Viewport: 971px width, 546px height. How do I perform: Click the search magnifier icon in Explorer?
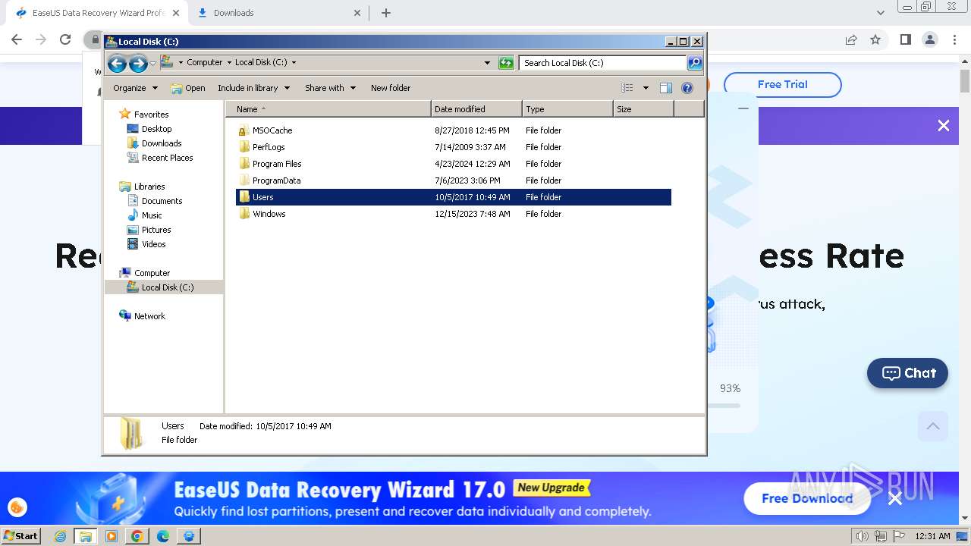point(694,63)
